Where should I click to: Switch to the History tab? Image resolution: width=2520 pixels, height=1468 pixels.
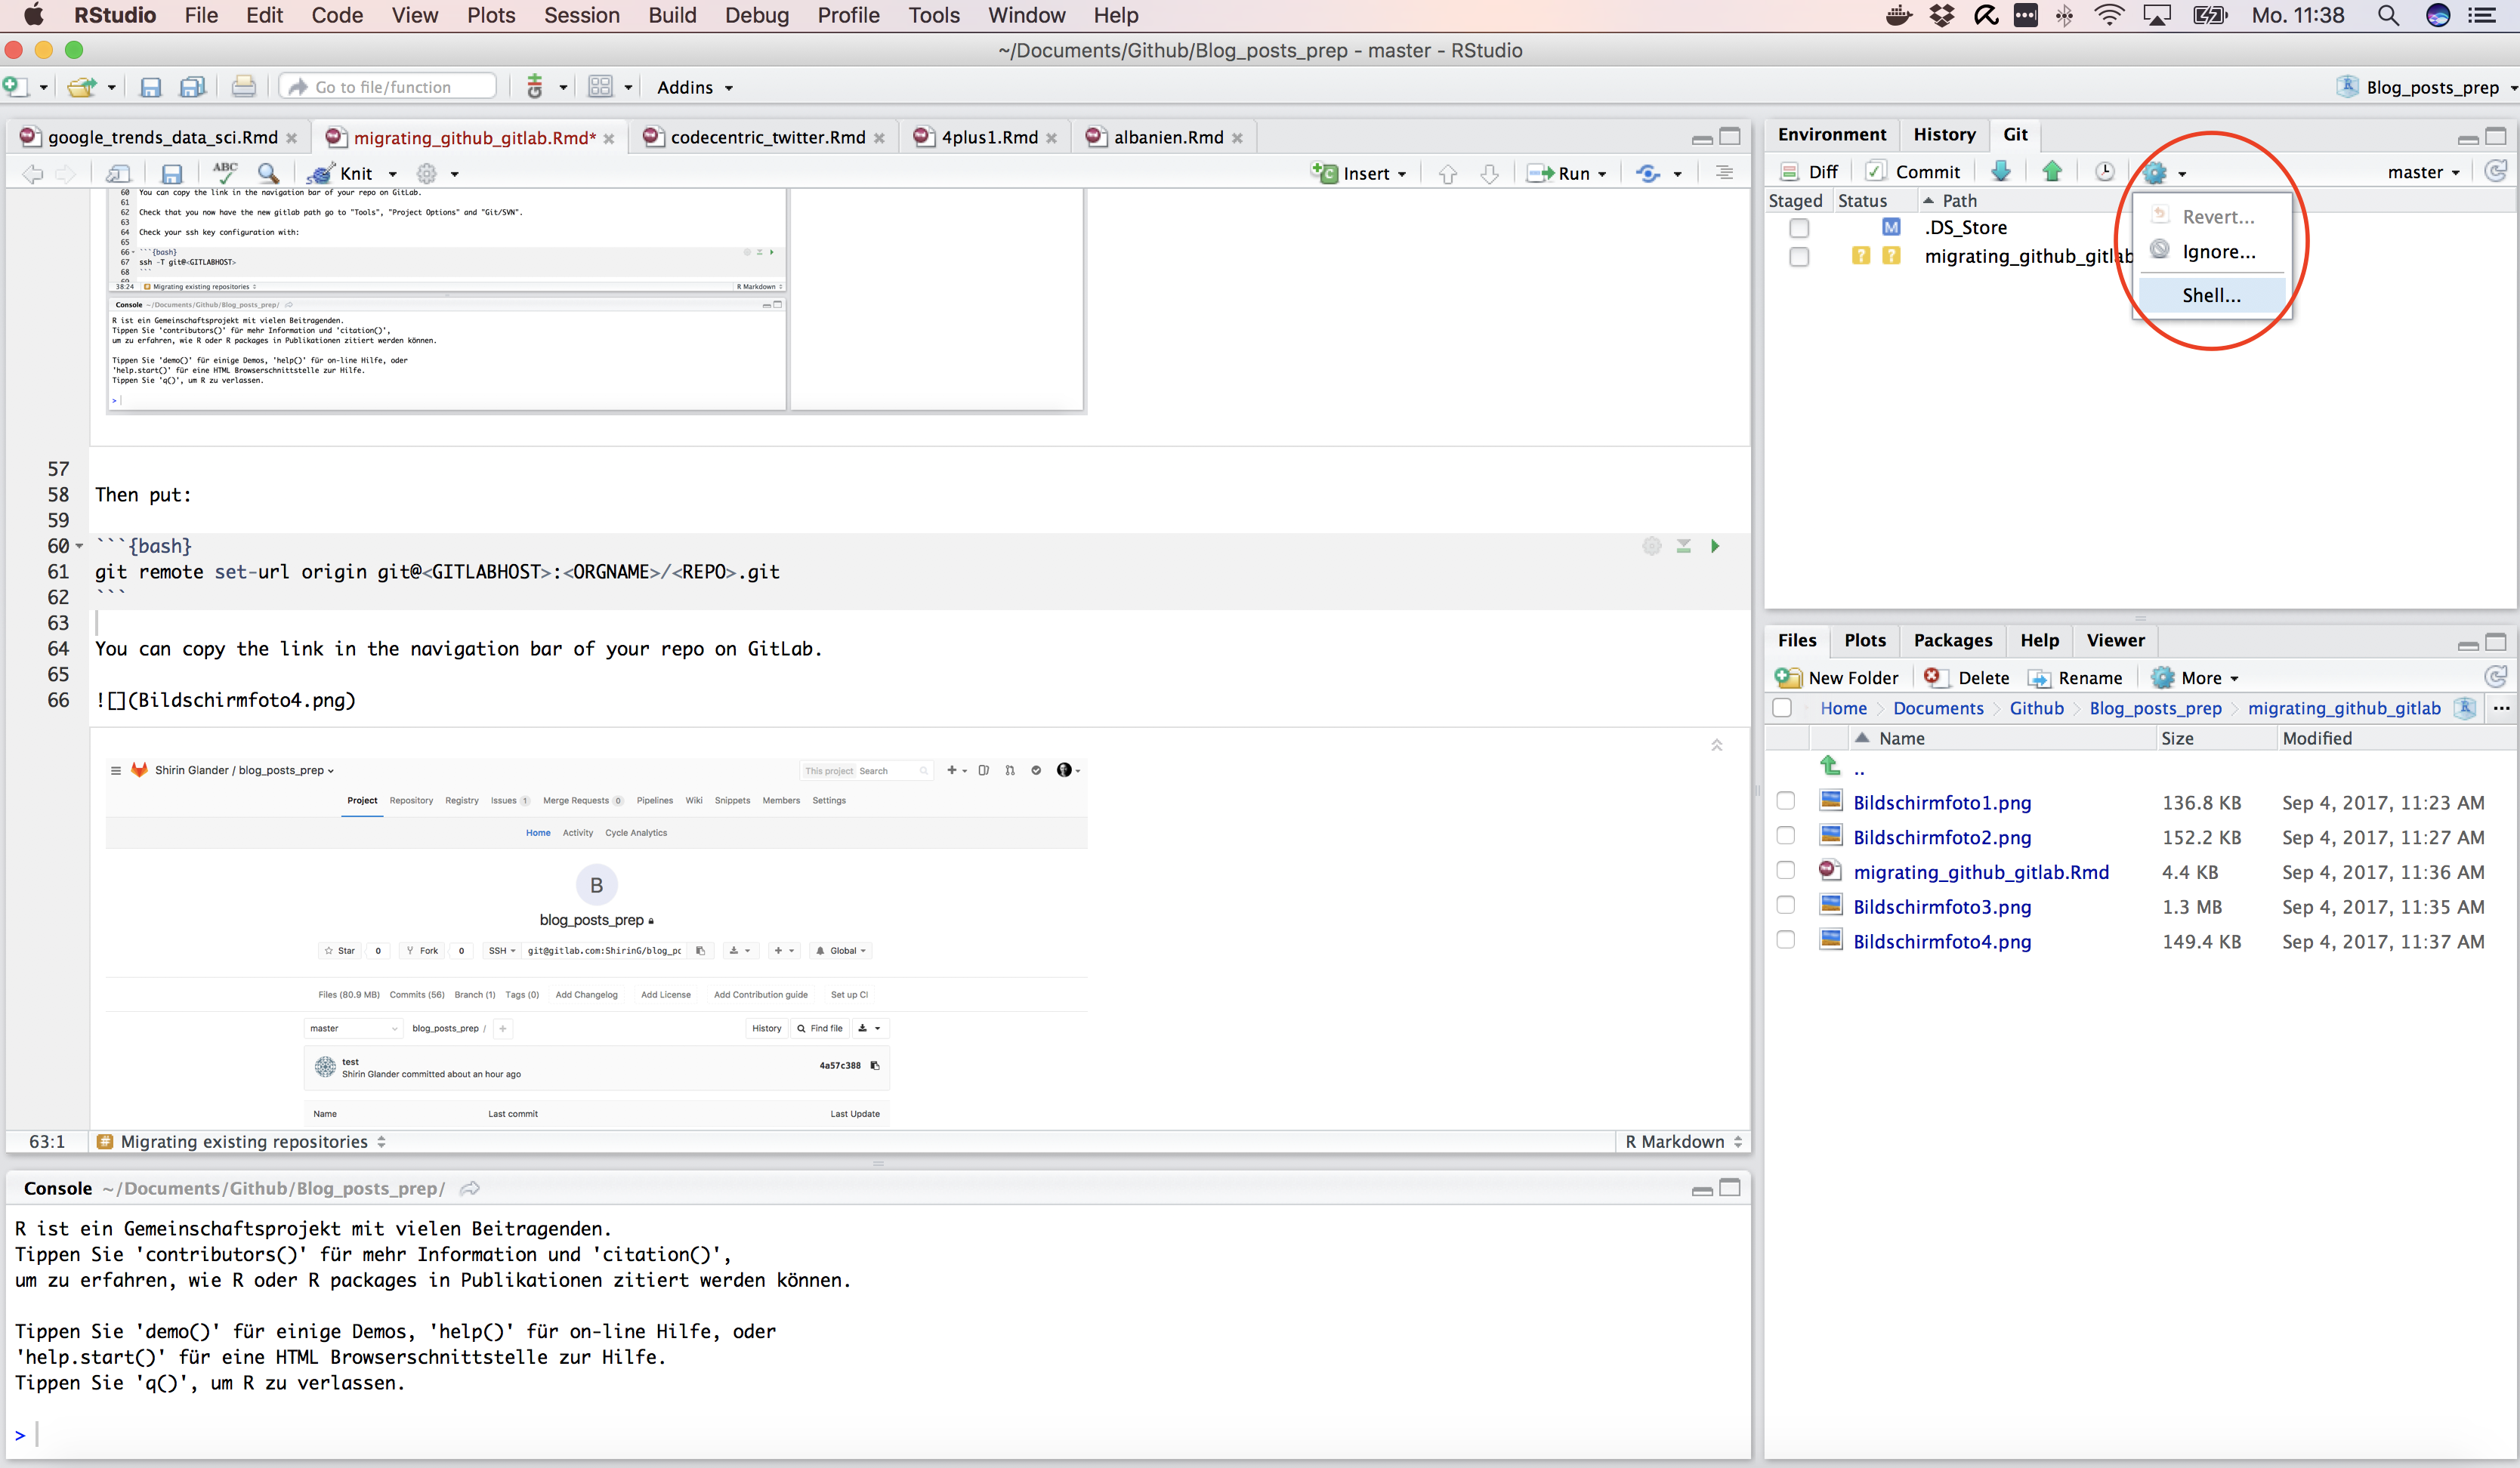click(x=1944, y=135)
